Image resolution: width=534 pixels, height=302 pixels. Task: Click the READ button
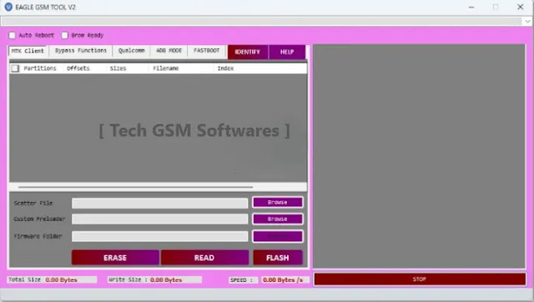point(204,258)
